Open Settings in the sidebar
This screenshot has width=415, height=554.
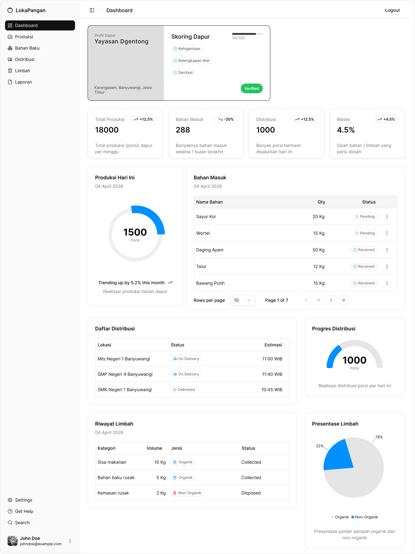pyautogui.click(x=40, y=500)
